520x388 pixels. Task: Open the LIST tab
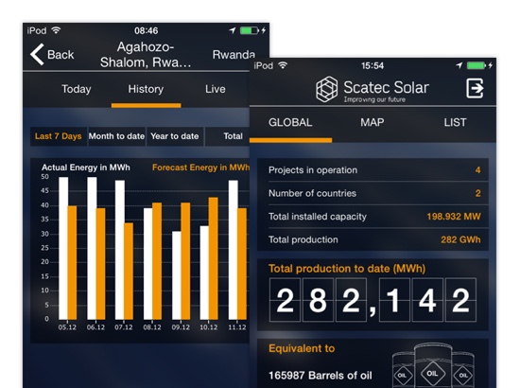455,122
